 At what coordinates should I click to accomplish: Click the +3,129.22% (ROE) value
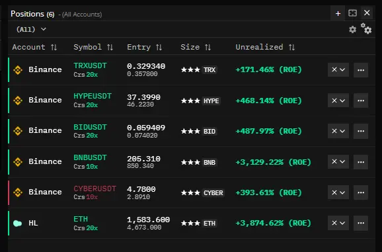[273, 162]
